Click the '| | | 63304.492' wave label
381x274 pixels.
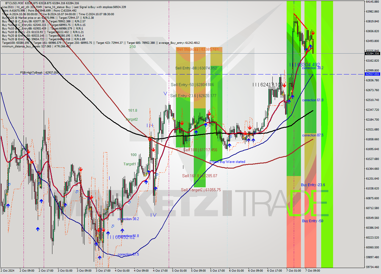[305, 65]
